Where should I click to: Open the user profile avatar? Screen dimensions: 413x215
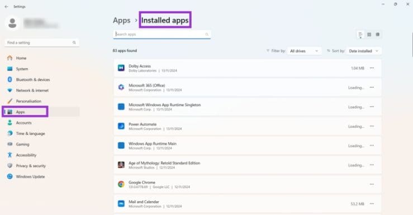(12, 23)
